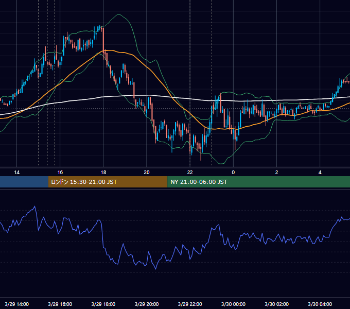Viewport: 350px width, 309px height.
Task: Click the '14' hour label on price chart axis
Action: click(17, 173)
